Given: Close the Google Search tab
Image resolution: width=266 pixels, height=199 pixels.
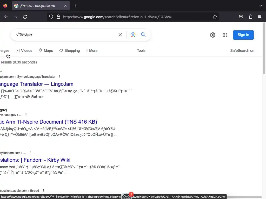Looking at the screenshot, I should pyautogui.click(x=65, y=6).
